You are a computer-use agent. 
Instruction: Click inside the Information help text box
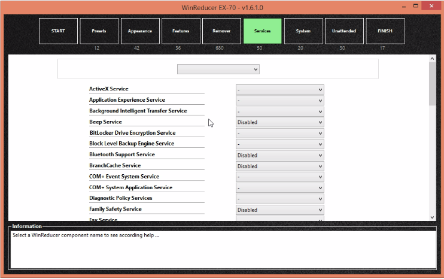click(223, 250)
